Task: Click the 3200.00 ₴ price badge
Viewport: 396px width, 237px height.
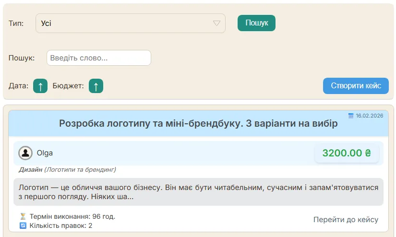Action: [347, 153]
